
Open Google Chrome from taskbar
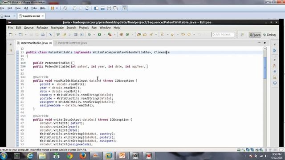click(69, 156)
